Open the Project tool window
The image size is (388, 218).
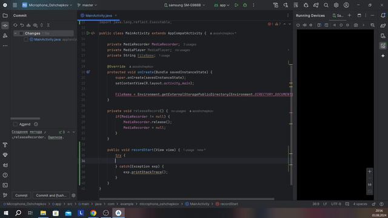click(5, 16)
